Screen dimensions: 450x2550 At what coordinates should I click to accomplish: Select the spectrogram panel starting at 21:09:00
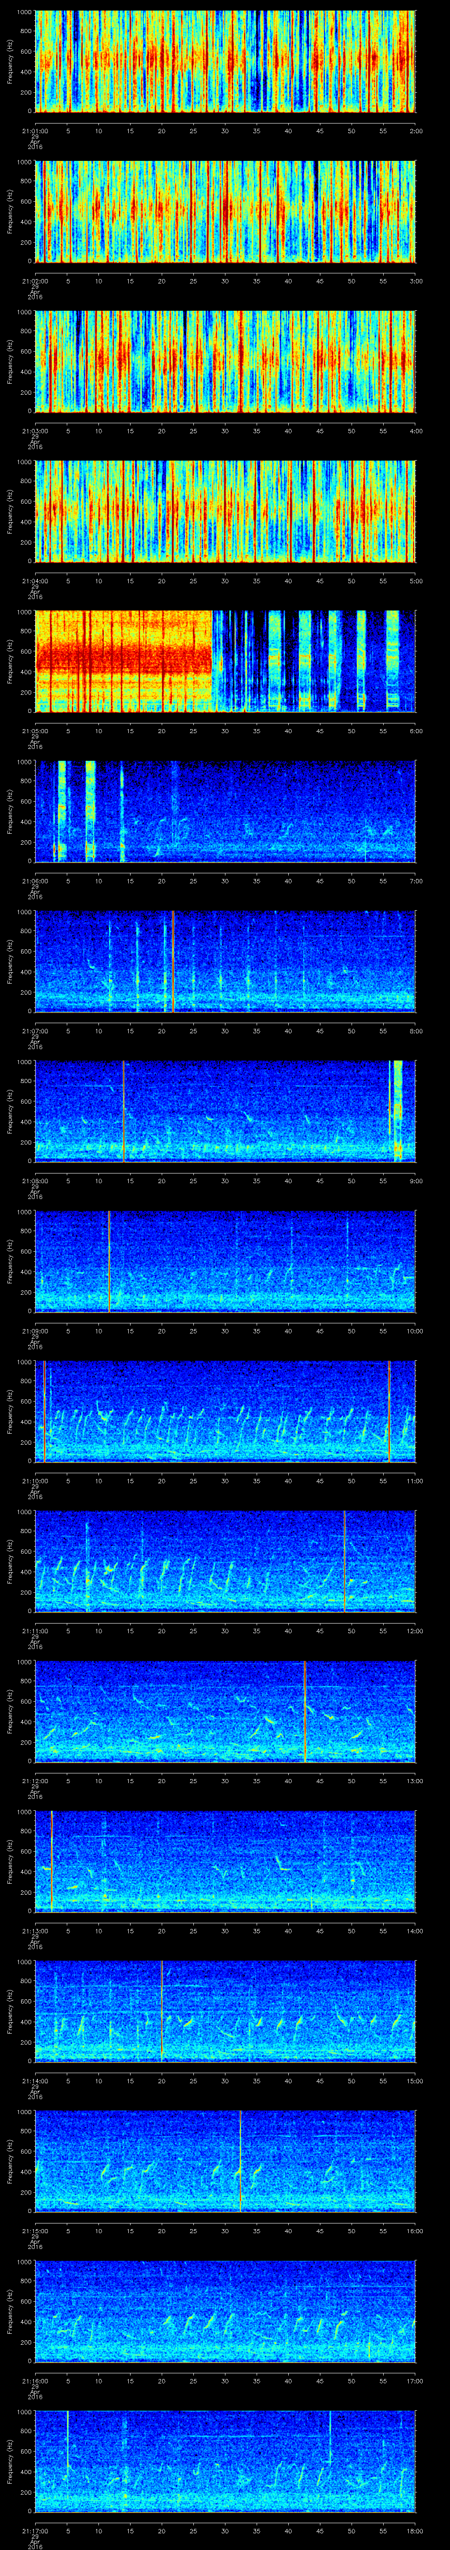point(225,1261)
